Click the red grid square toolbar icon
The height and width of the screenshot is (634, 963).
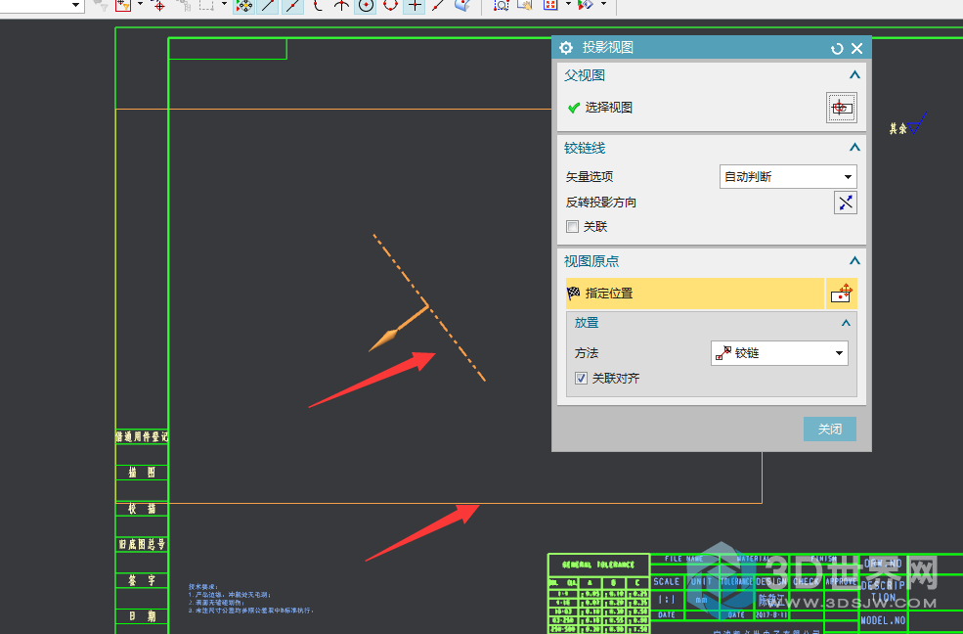pyautogui.click(x=550, y=6)
